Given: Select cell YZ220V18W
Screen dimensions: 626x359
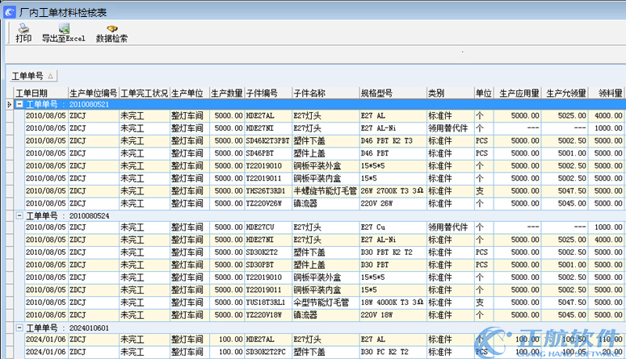Looking at the screenshot, I should point(268,315).
